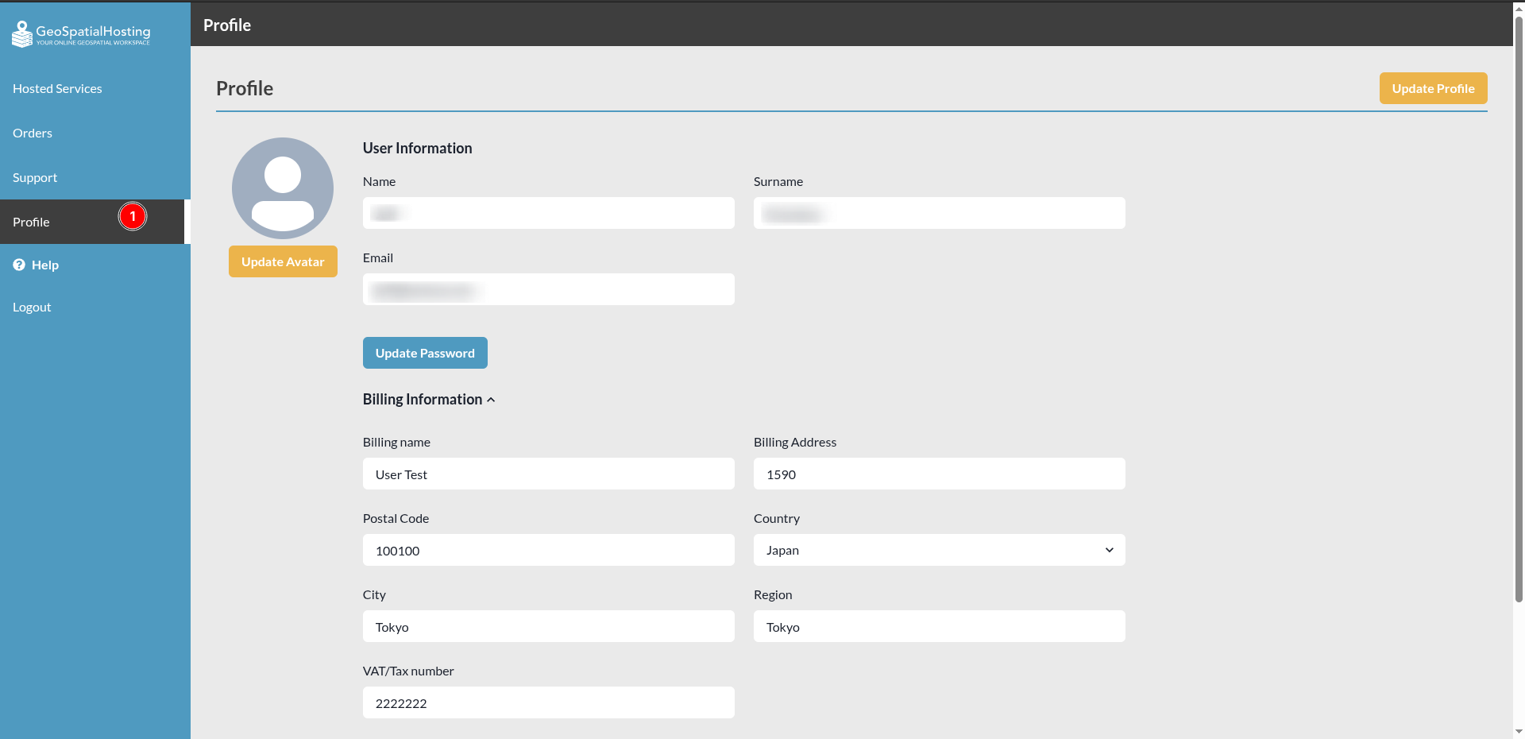Collapse the Billing Information section chevron
The width and height of the screenshot is (1525, 739).
pyautogui.click(x=491, y=400)
